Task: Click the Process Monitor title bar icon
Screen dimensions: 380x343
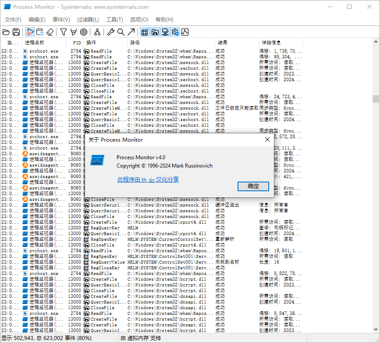Action: [7, 7]
